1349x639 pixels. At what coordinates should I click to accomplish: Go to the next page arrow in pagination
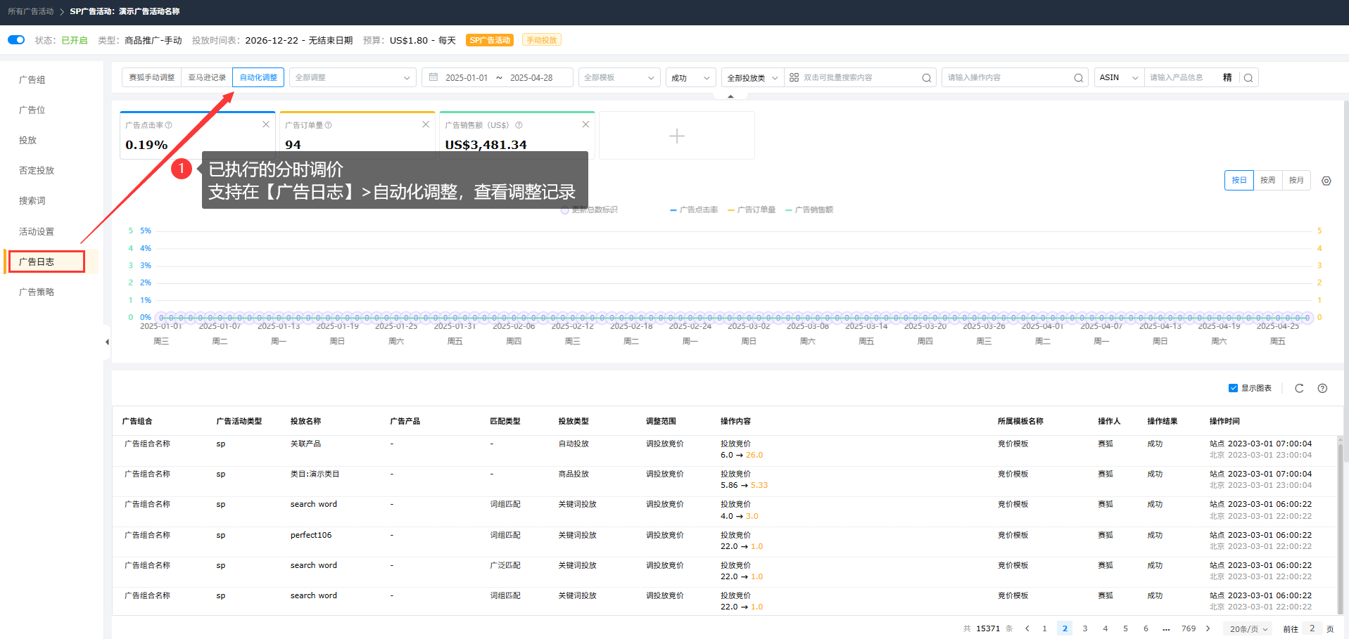pyautogui.click(x=1208, y=628)
